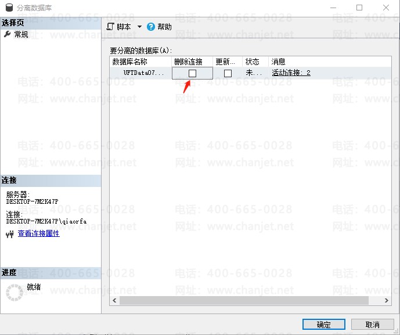Select the UFTData07 database name cell
This screenshot has height=335, width=400.
tap(143, 73)
